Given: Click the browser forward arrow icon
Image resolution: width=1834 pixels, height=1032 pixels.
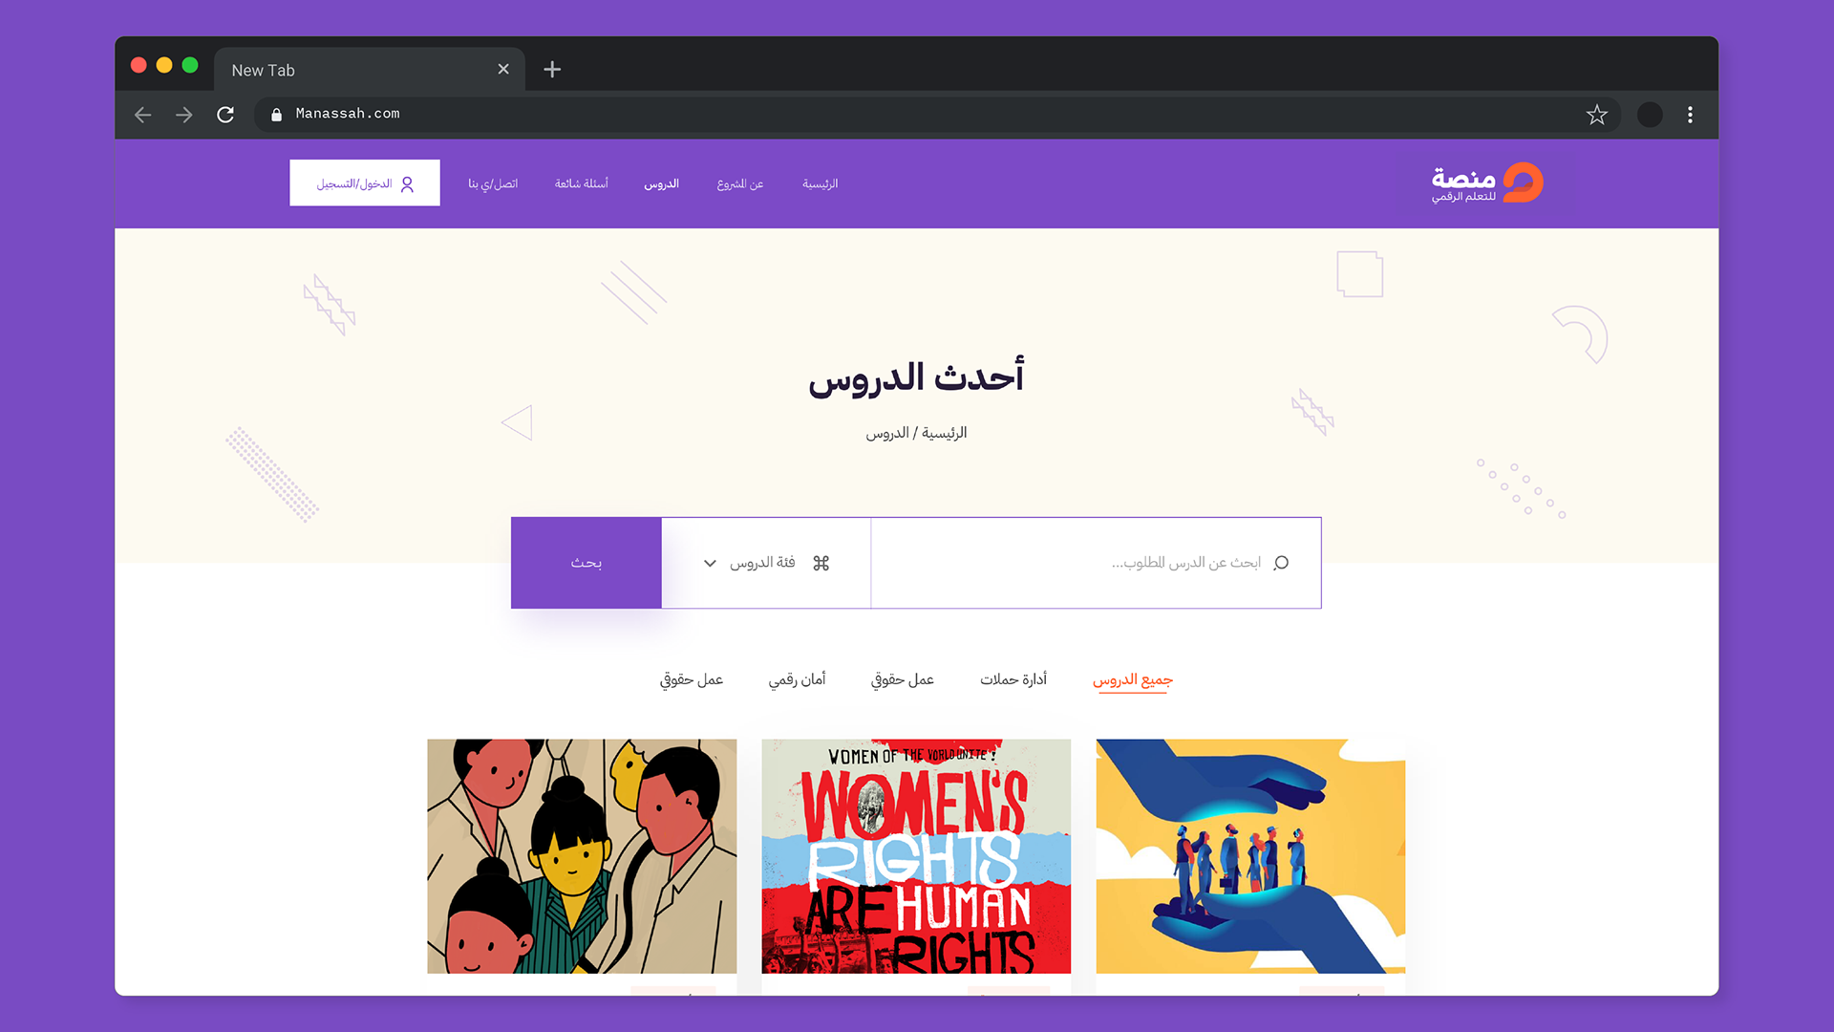Looking at the screenshot, I should point(184,115).
